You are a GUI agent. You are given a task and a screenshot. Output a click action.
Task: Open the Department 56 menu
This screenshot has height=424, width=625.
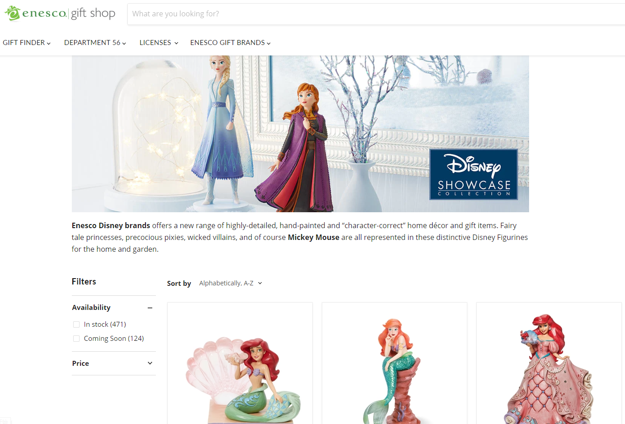95,43
